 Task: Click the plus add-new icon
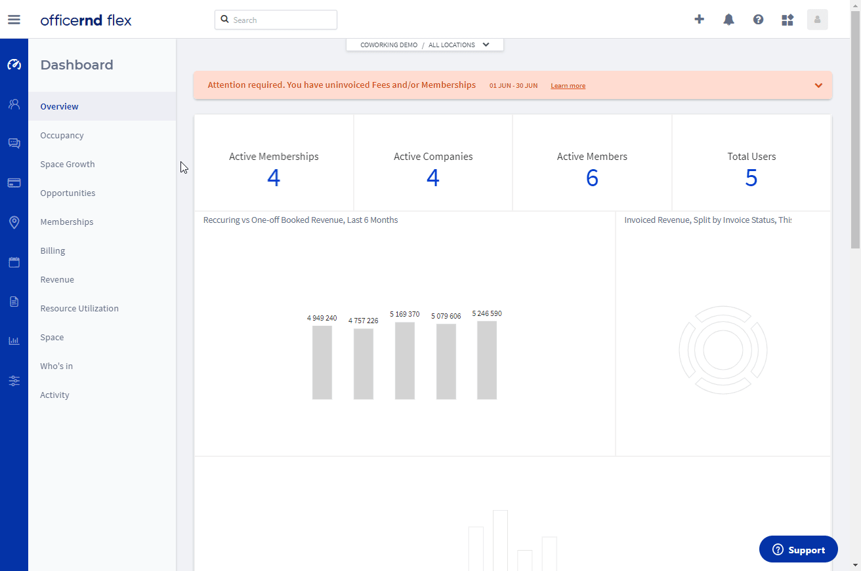click(699, 20)
